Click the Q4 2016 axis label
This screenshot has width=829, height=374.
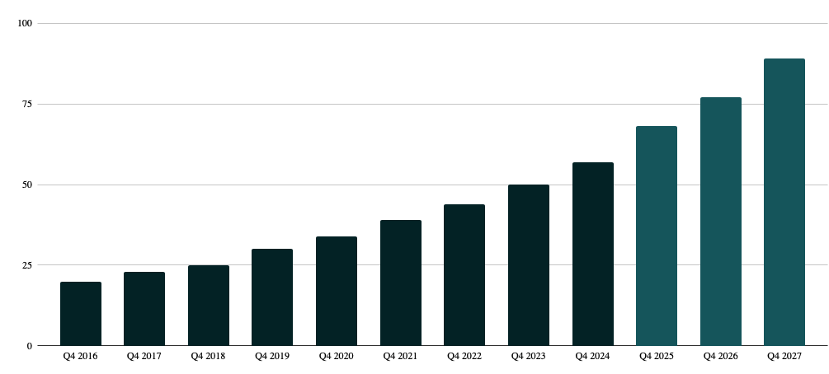point(80,357)
